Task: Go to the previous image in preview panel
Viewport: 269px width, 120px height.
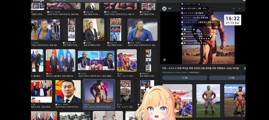Action: click(233, 9)
